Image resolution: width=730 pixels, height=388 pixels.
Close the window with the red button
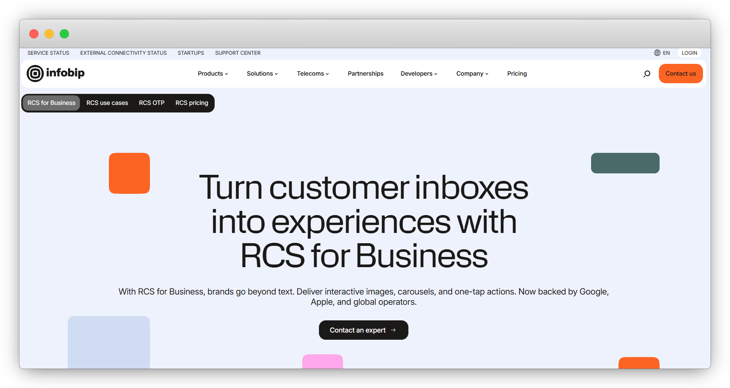34,34
